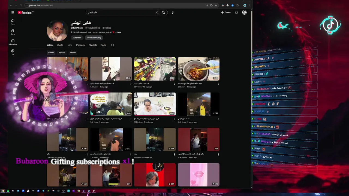
Task: Open options menu for 3.5K views video
Action: coord(131,154)
